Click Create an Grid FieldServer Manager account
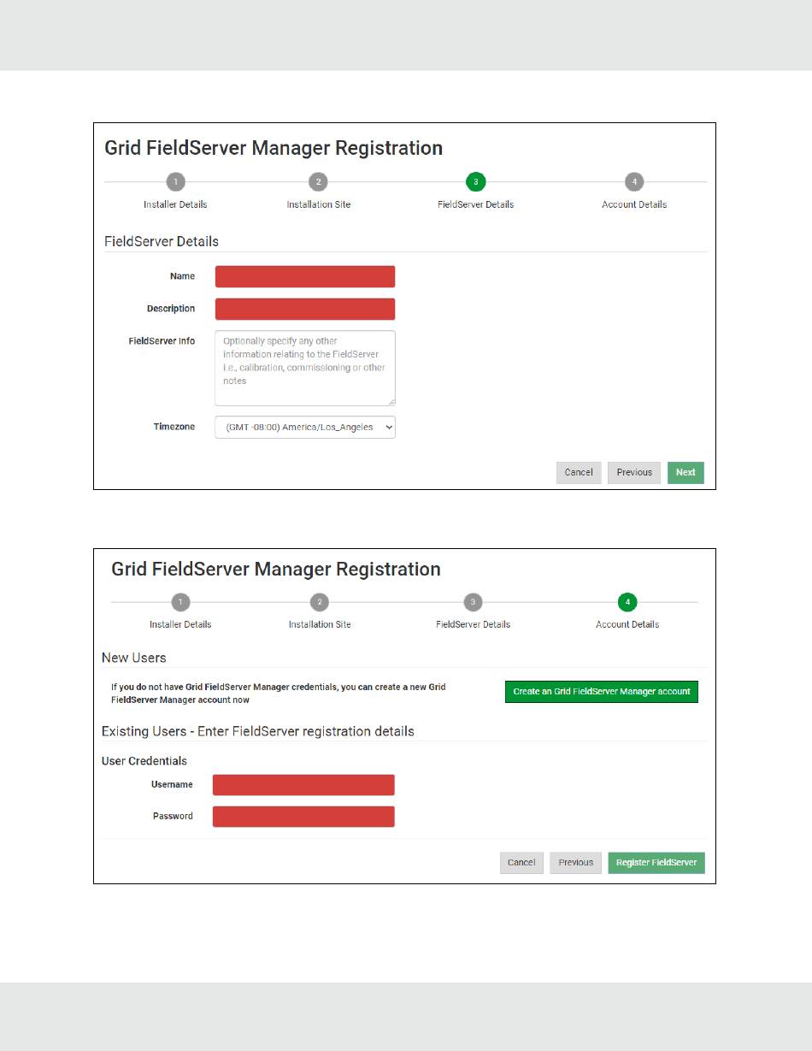812x1051 pixels. click(602, 692)
